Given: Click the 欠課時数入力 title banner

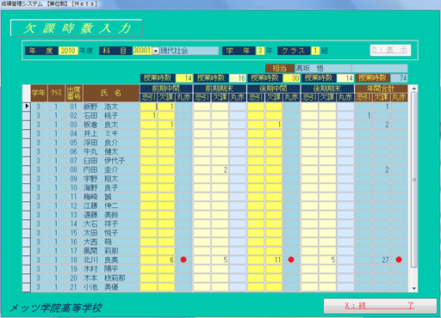Looking at the screenshot, I should point(77,28).
